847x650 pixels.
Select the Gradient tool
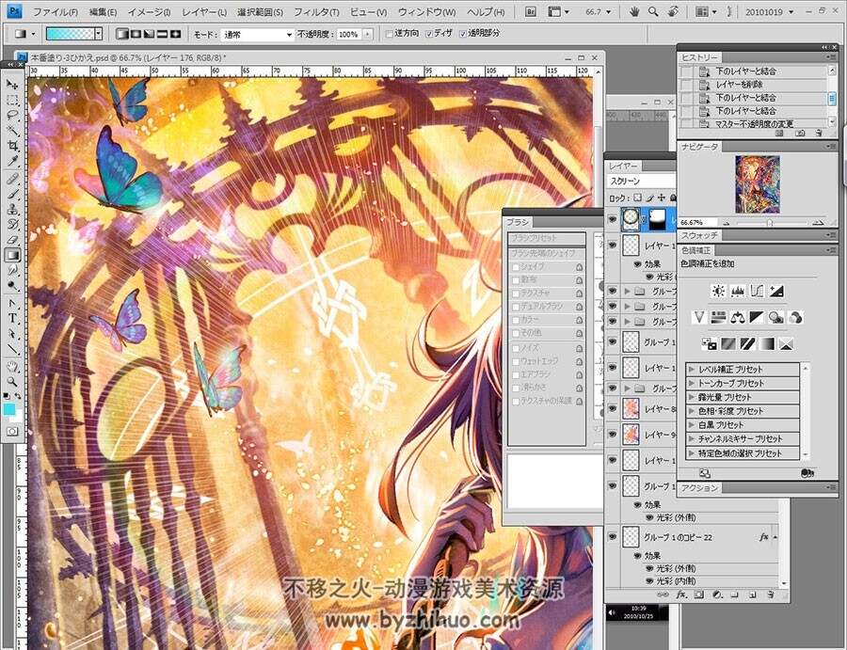[12, 255]
